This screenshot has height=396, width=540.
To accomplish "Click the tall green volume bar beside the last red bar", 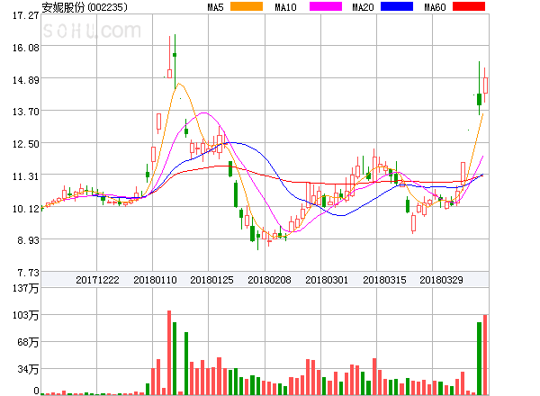I will 479,358.
